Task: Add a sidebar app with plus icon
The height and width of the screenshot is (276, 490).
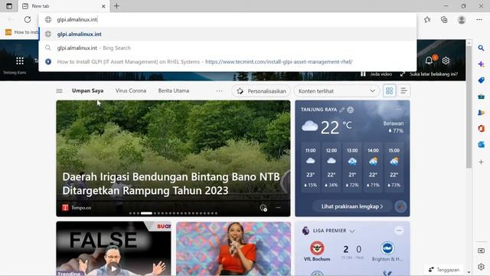Action: click(481, 162)
